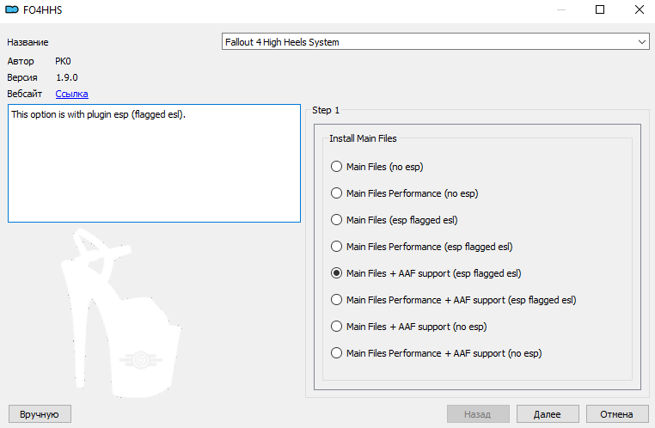The width and height of the screenshot is (655, 428).
Task: Open the Fallout 4 High Heels System dropdown
Action: tap(435, 42)
